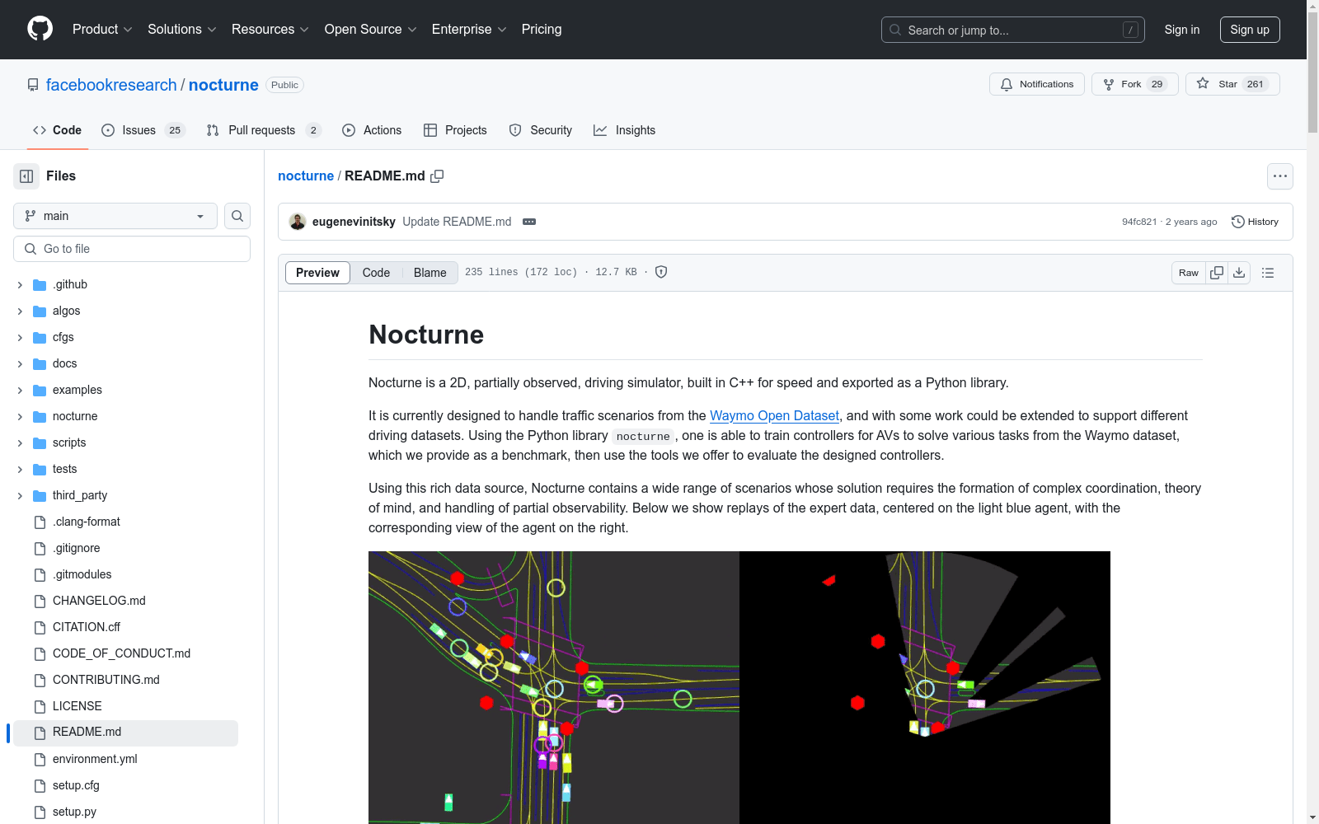Collapse the file tree side panel
The image size is (1319, 824).
pos(26,176)
